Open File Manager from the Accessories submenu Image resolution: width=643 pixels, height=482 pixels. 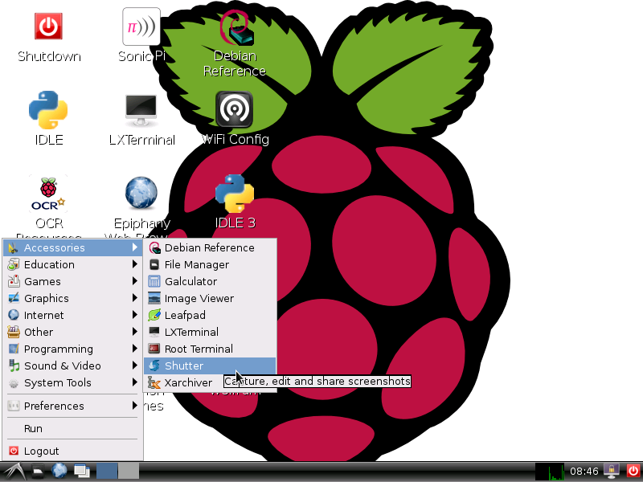click(210, 264)
